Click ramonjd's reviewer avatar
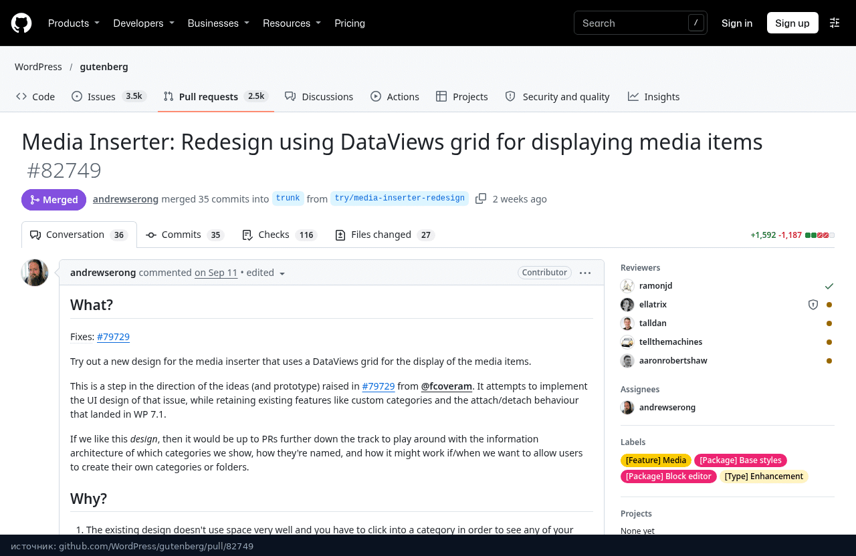The width and height of the screenshot is (856, 556). tap(627, 286)
